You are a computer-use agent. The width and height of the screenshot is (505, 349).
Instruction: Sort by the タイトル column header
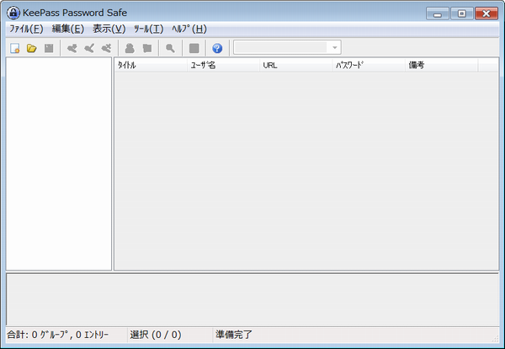tap(151, 65)
